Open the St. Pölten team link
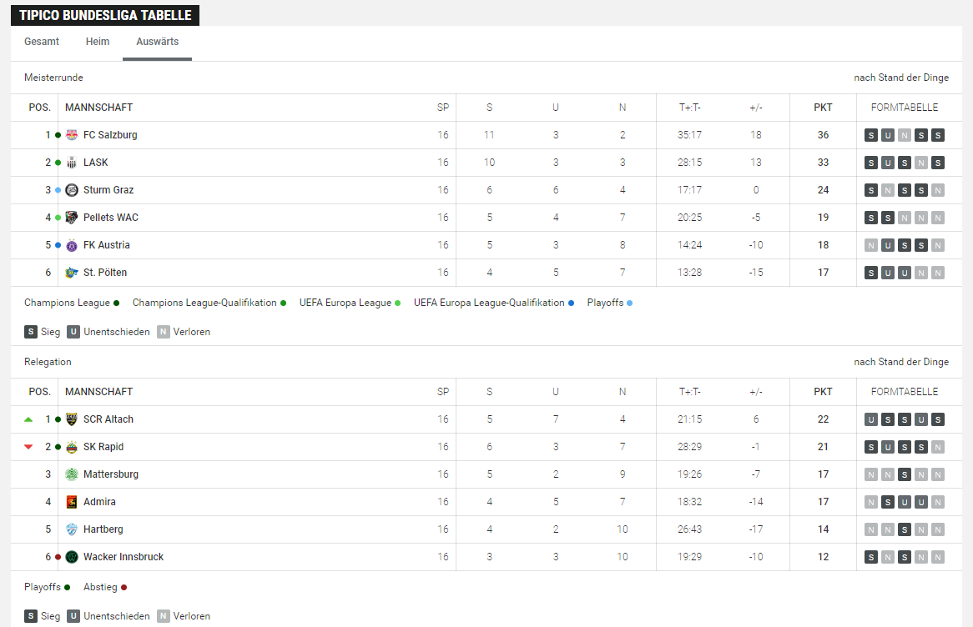This screenshot has height=627, width=973. pos(105,273)
